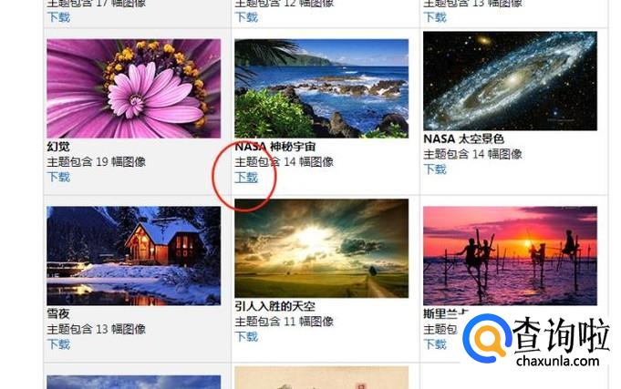Open the sunburst sky thumbnail

point(322,248)
